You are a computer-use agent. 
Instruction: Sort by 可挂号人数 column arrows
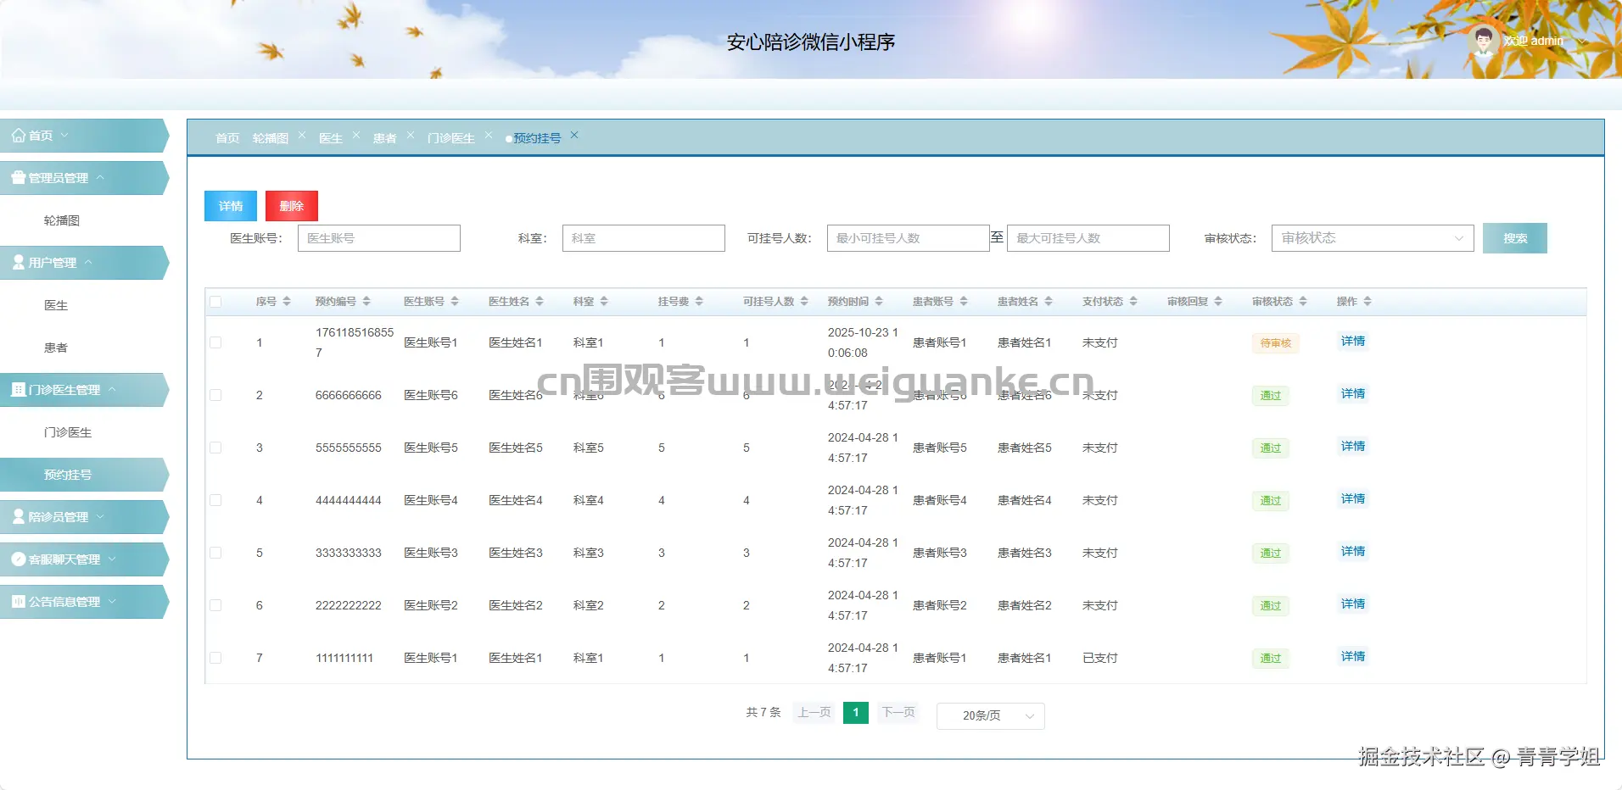[x=804, y=302]
